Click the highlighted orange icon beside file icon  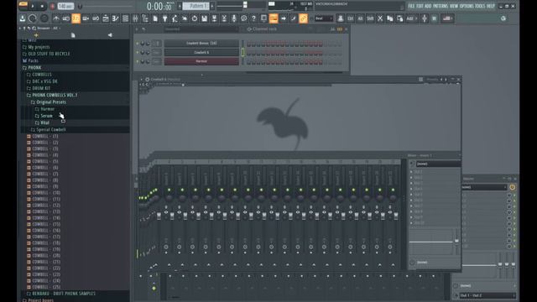tap(274, 18)
